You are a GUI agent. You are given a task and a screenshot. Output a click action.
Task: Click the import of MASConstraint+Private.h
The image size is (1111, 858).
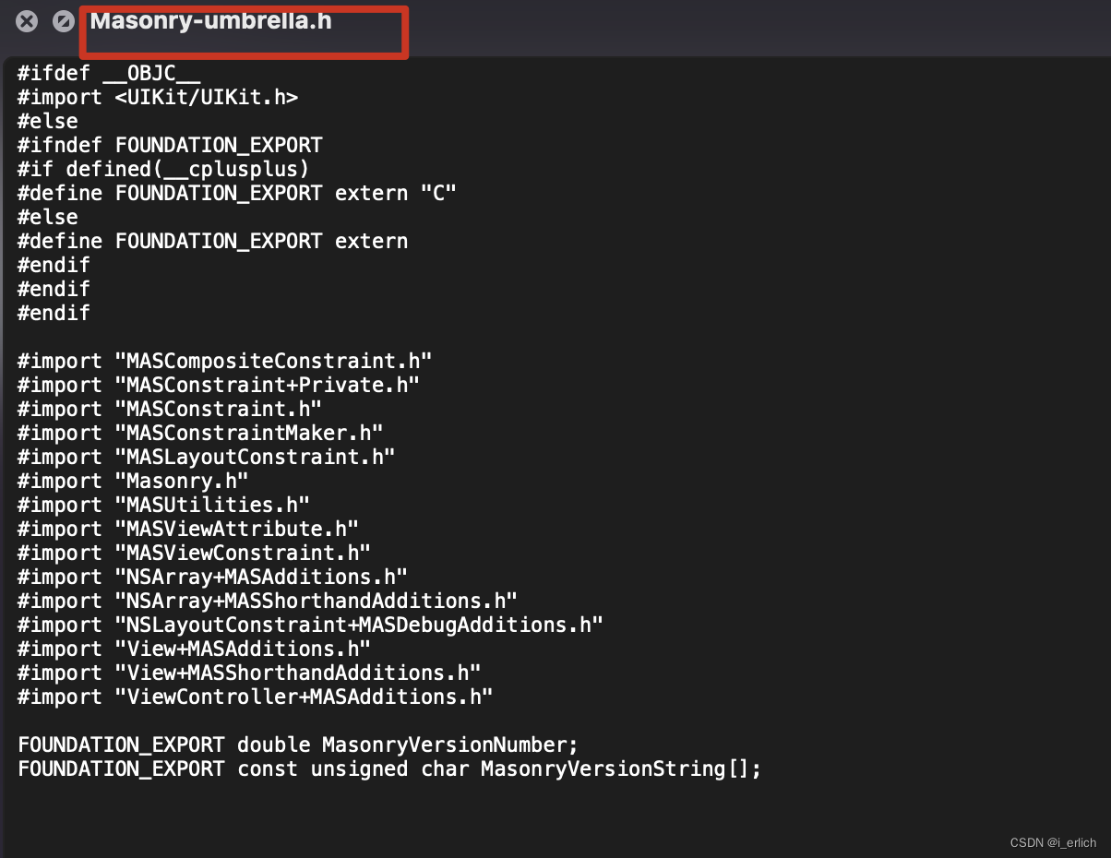pyautogui.click(x=219, y=385)
